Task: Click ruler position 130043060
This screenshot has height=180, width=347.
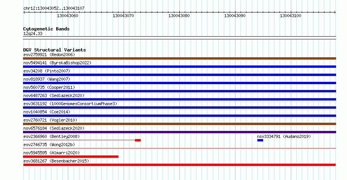Action: pyautogui.click(x=67, y=16)
